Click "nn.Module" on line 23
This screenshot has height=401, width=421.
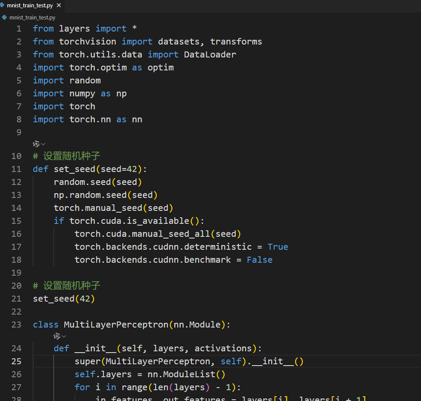click(197, 325)
